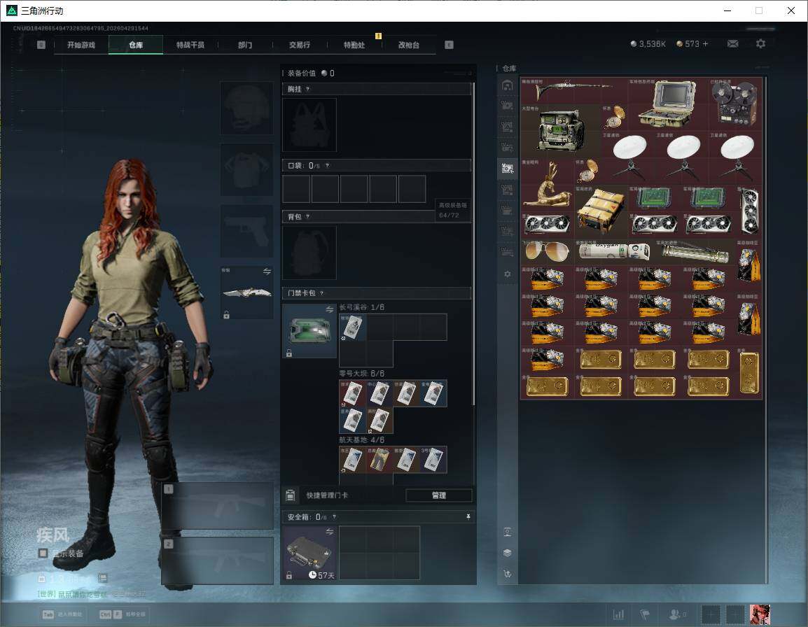Select the ammo crate item in stash
Image resolution: width=808 pixels, height=627 pixels.
[600, 211]
